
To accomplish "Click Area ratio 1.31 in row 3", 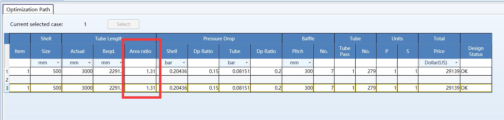I will 140,88.
